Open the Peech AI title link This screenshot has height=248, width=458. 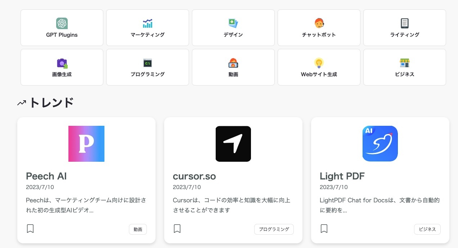(x=46, y=176)
